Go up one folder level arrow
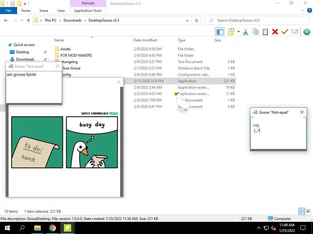This screenshot has width=313, height=234. [x=28, y=20]
